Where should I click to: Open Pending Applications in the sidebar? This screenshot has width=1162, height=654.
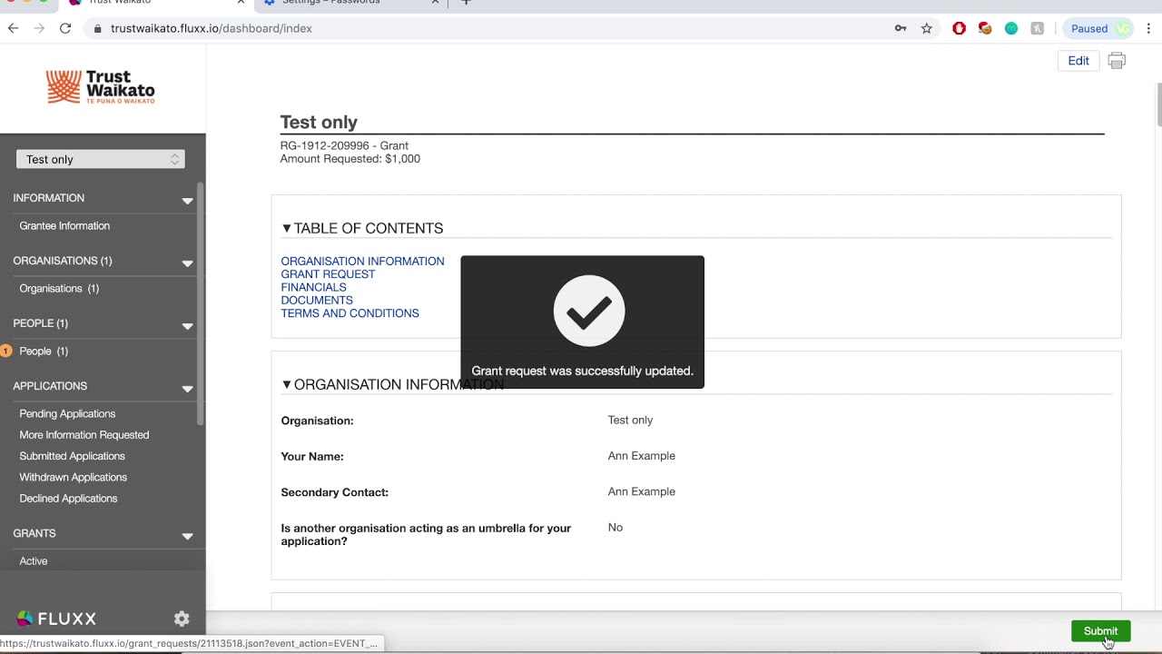67,413
